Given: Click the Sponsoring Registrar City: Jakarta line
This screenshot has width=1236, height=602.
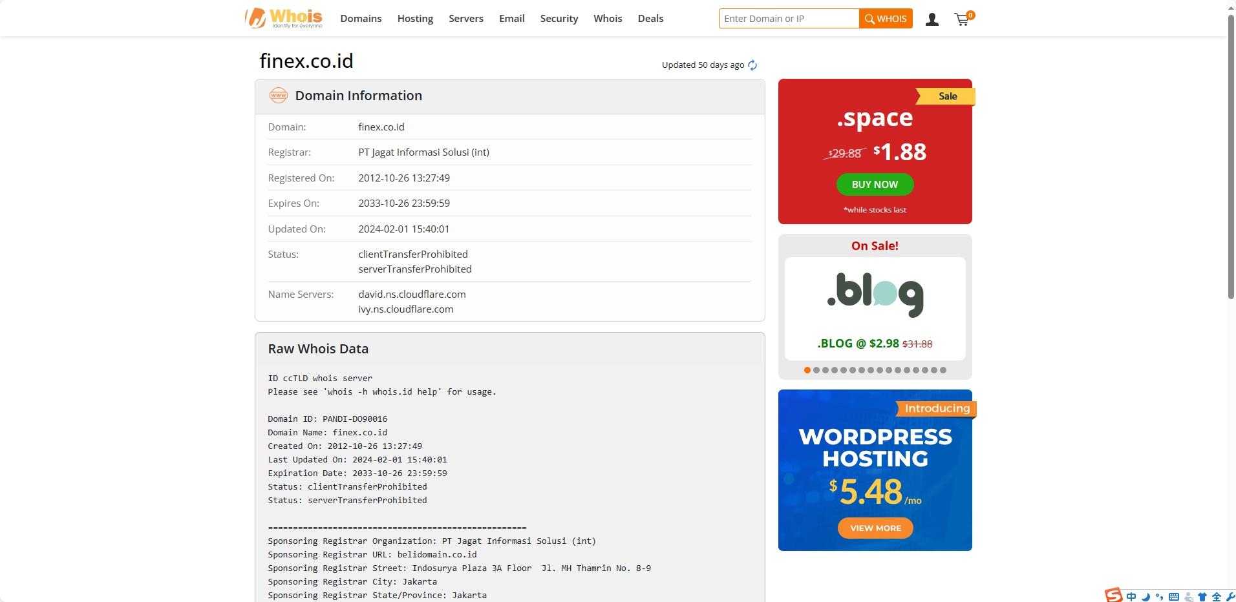Looking at the screenshot, I should click(352, 582).
